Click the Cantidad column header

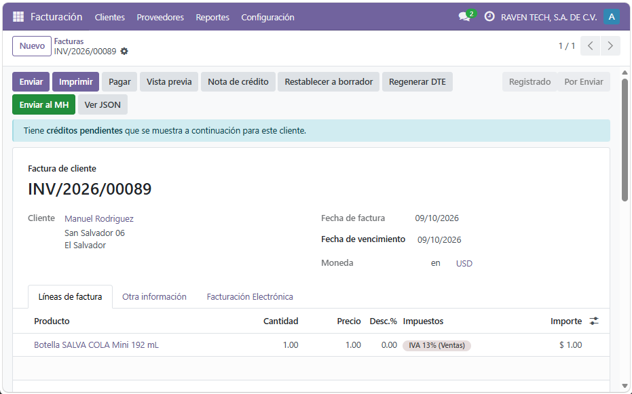(281, 321)
